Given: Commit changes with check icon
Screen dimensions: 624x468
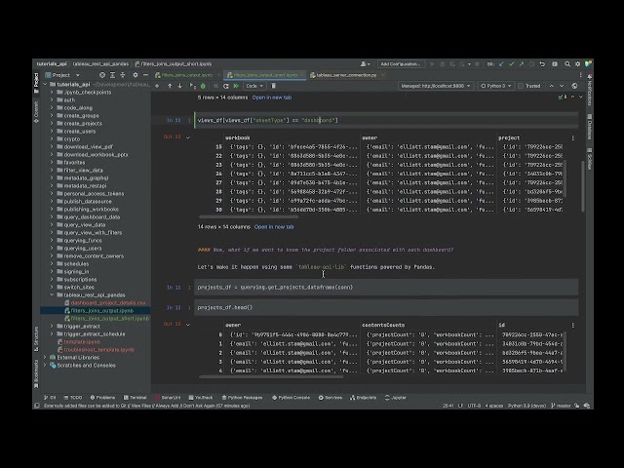Looking at the screenshot, I should pyautogui.click(x=511, y=64).
